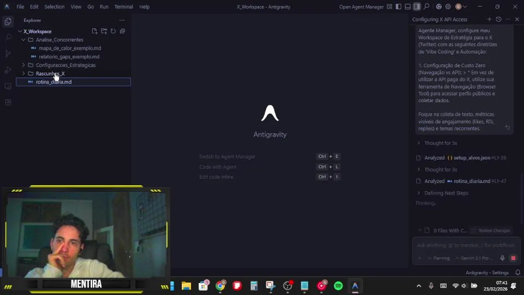
Task: Create a new file in X_Workspace
Action: 95,31
